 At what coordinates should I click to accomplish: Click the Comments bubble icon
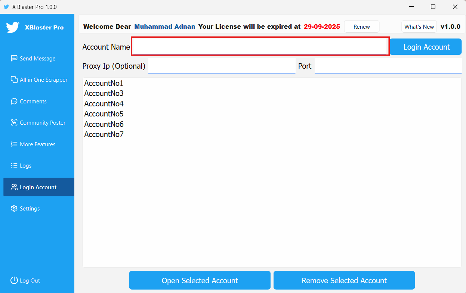[x=14, y=101]
